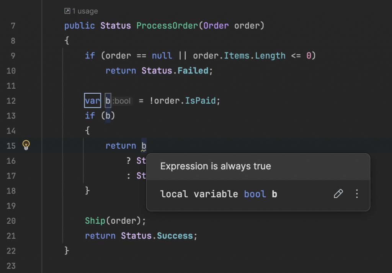Click the Ship method call
Viewport: 392px width, 273px height.
(x=95, y=221)
